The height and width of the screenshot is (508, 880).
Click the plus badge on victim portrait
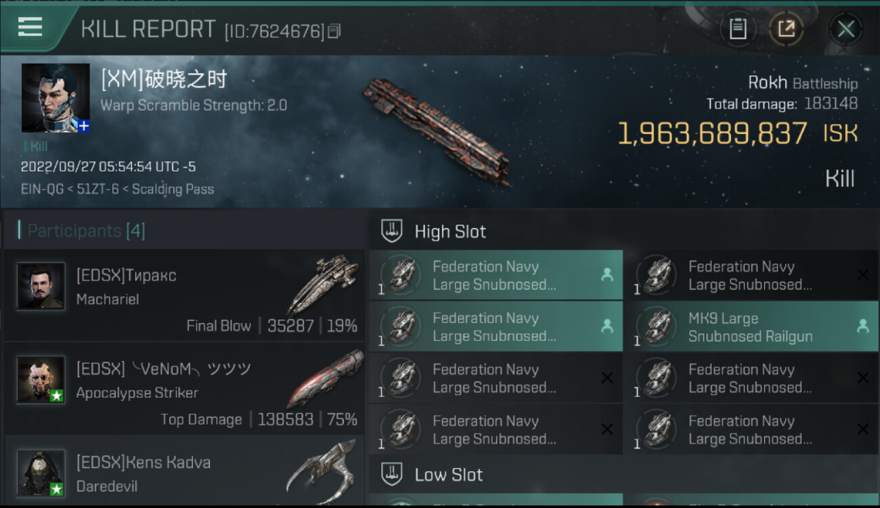[83, 126]
